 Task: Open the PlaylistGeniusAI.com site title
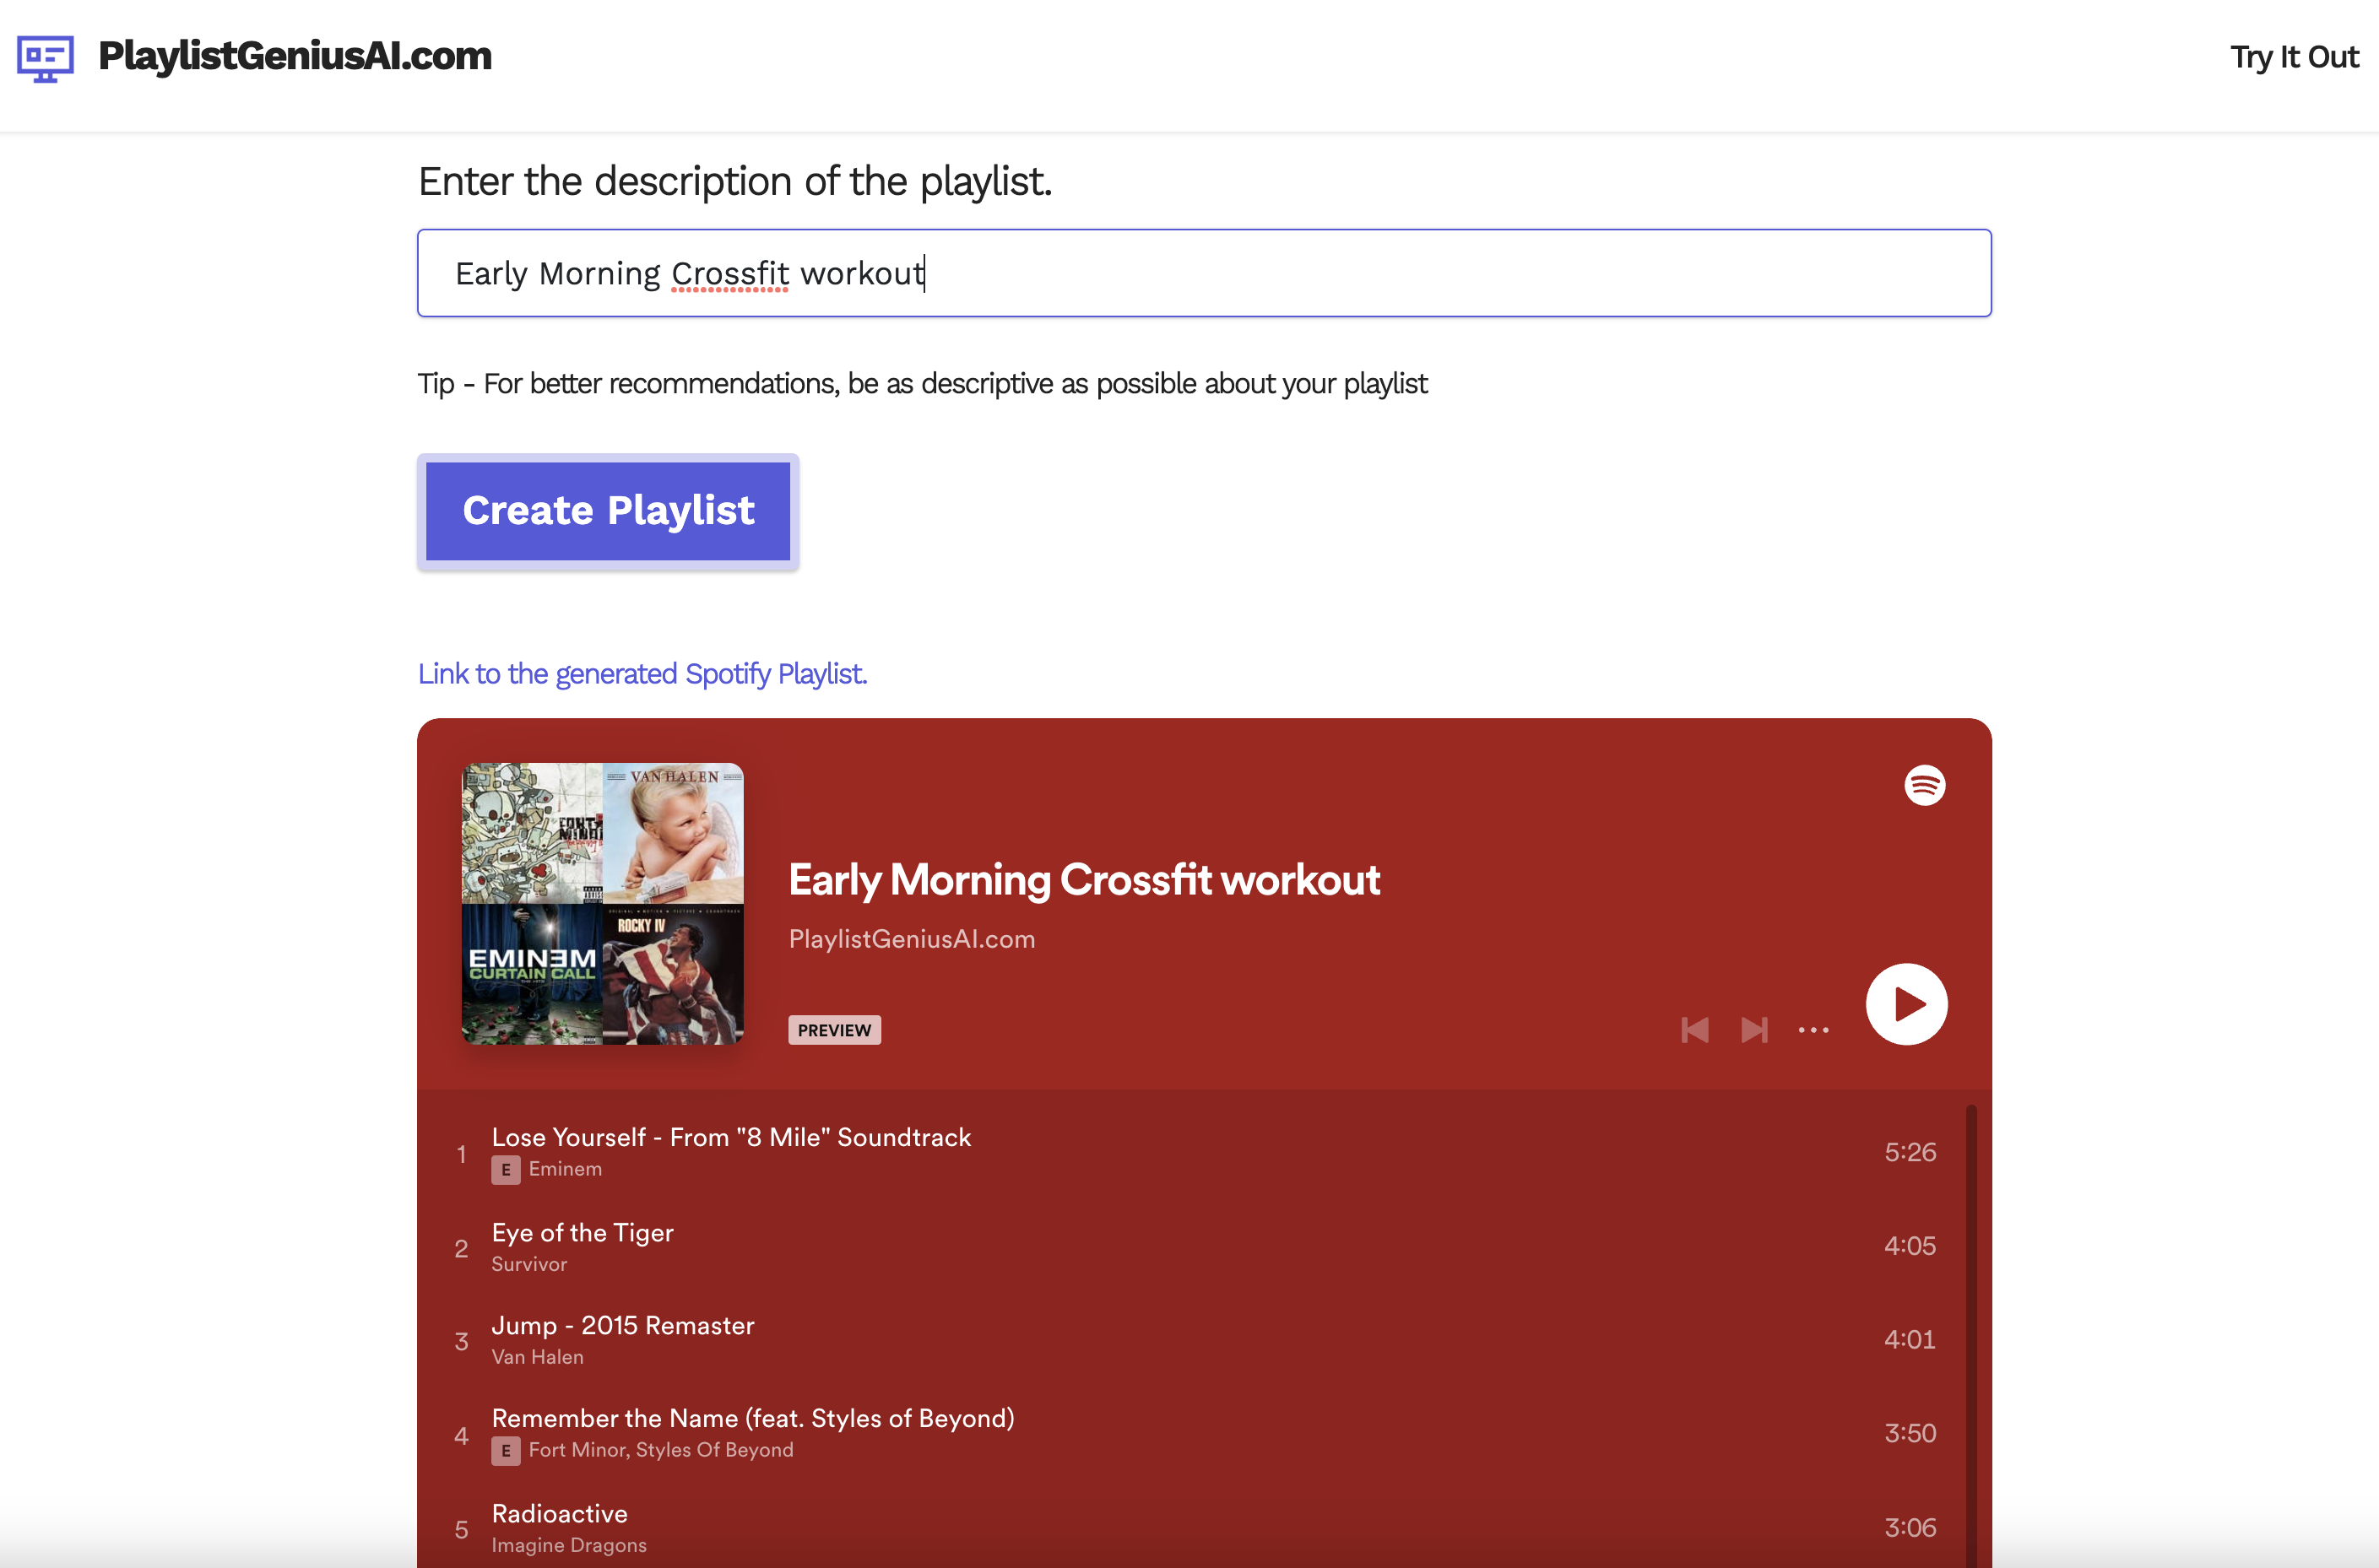[295, 56]
